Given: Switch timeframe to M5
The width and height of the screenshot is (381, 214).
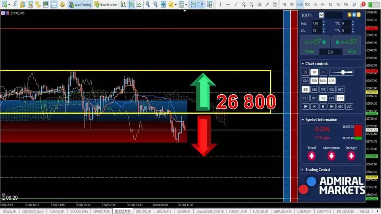Looking at the screenshot, I should 292,4.
